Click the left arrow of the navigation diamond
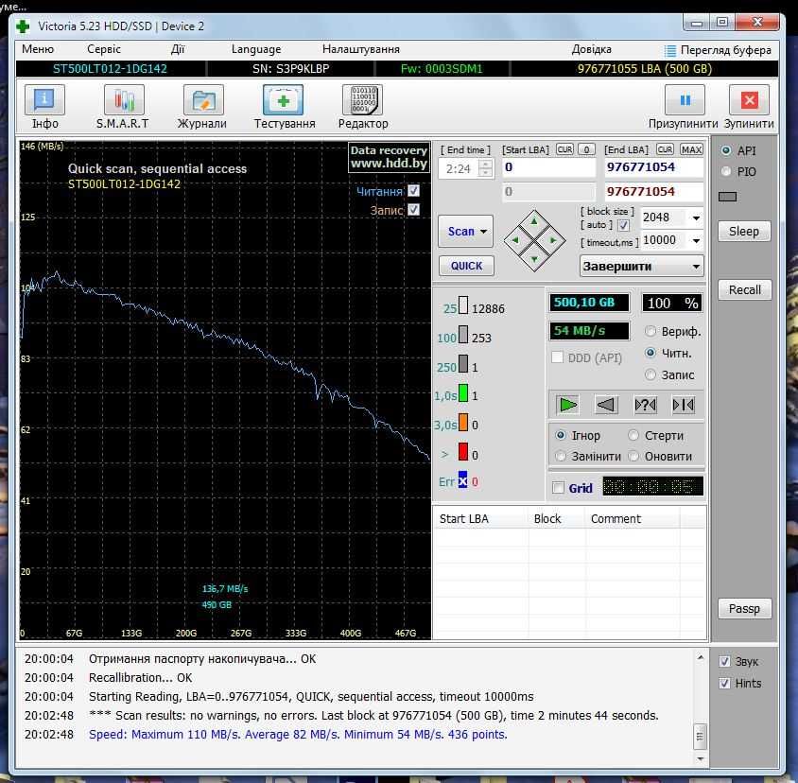This screenshot has height=783, width=798. point(515,240)
